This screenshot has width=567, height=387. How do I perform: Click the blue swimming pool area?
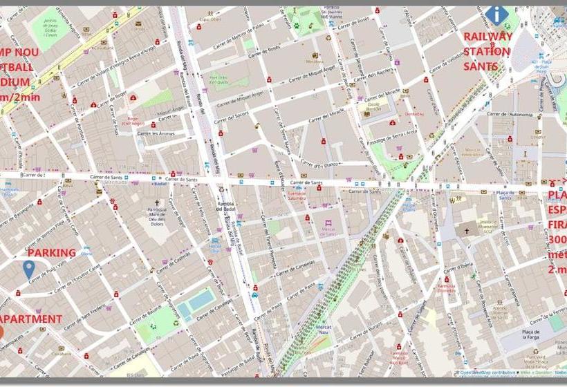(196, 303)
